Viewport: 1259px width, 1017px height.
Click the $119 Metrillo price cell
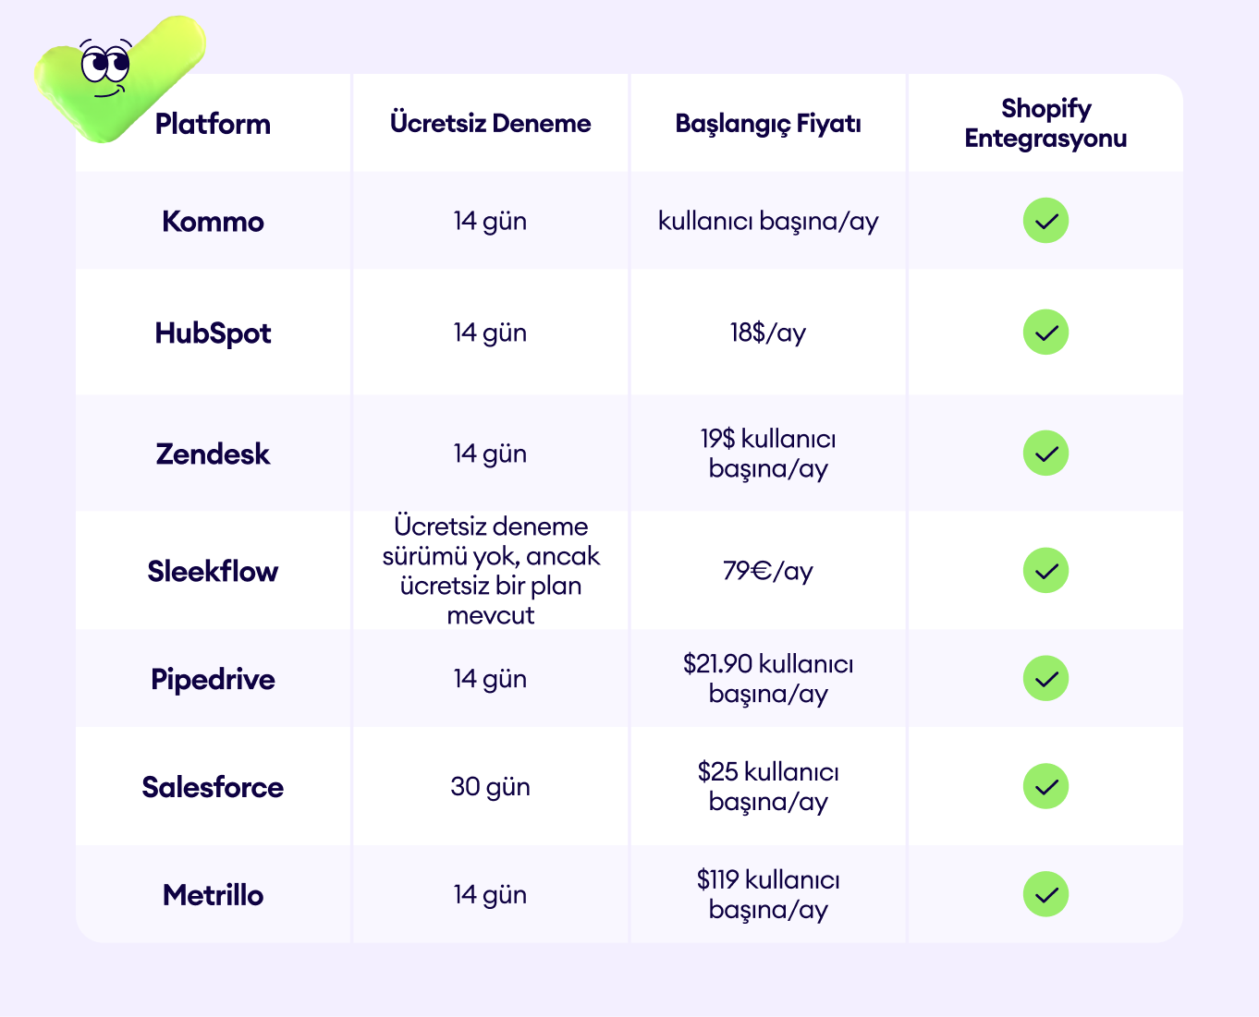tap(768, 895)
